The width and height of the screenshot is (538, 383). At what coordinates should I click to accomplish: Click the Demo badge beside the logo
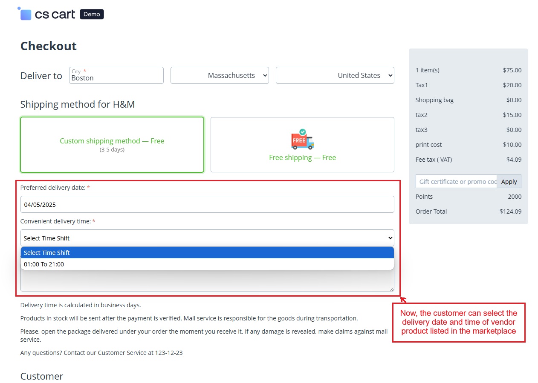click(x=92, y=14)
